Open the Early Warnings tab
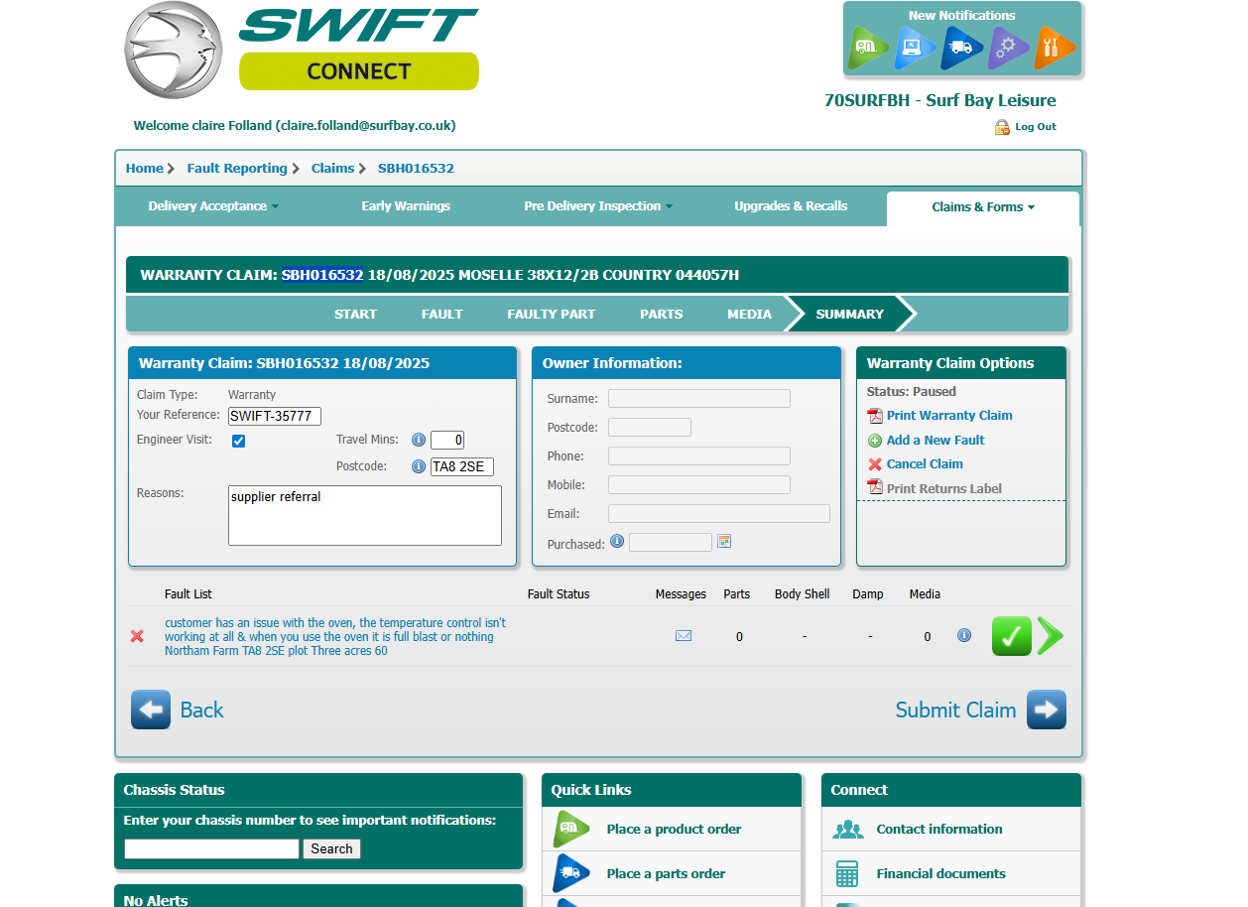This screenshot has width=1248, height=907. tap(406, 206)
